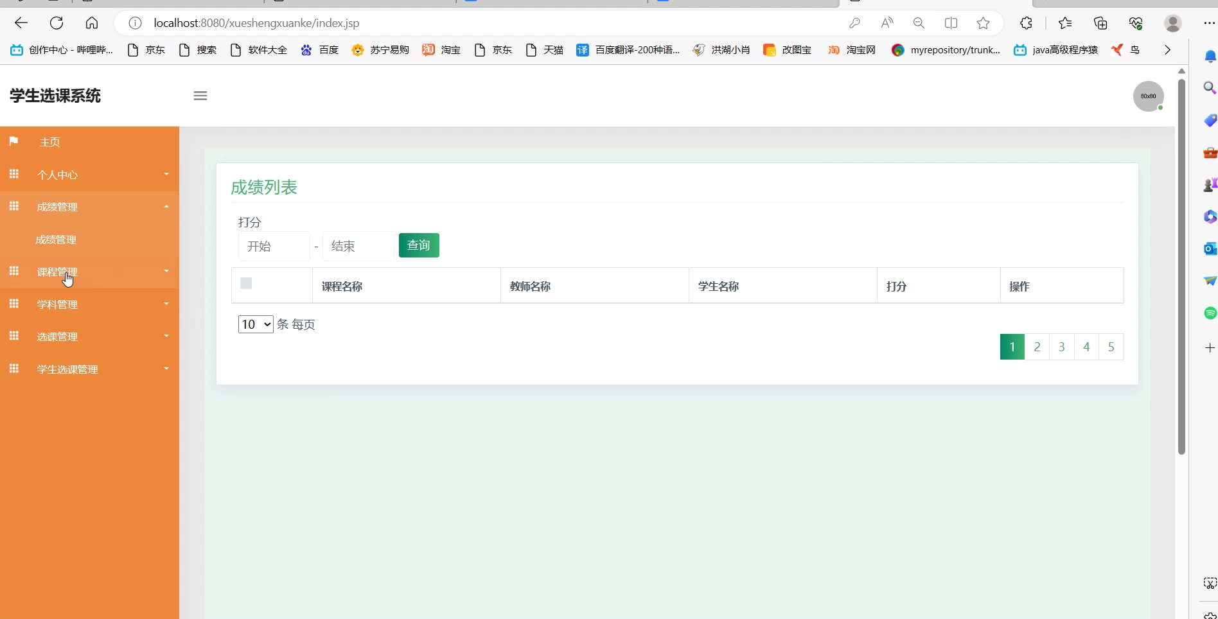Open the 苏宁易购 bookmark
1218x619 pixels.
(380, 50)
